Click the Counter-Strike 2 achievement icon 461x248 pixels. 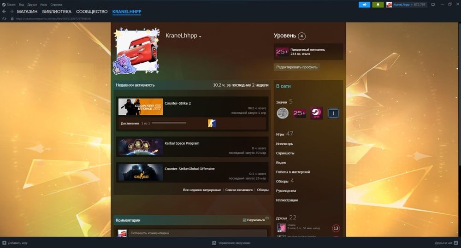click(x=212, y=124)
